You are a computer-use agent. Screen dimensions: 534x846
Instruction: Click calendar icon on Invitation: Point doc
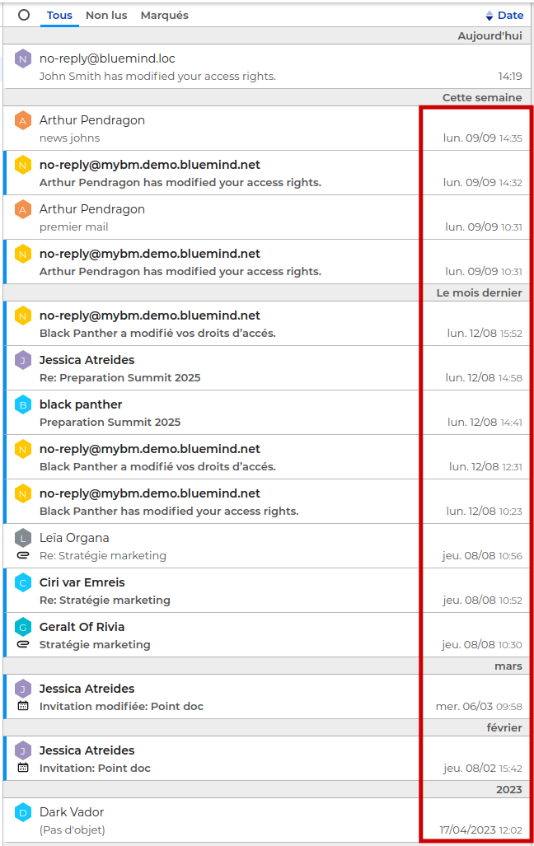click(23, 768)
